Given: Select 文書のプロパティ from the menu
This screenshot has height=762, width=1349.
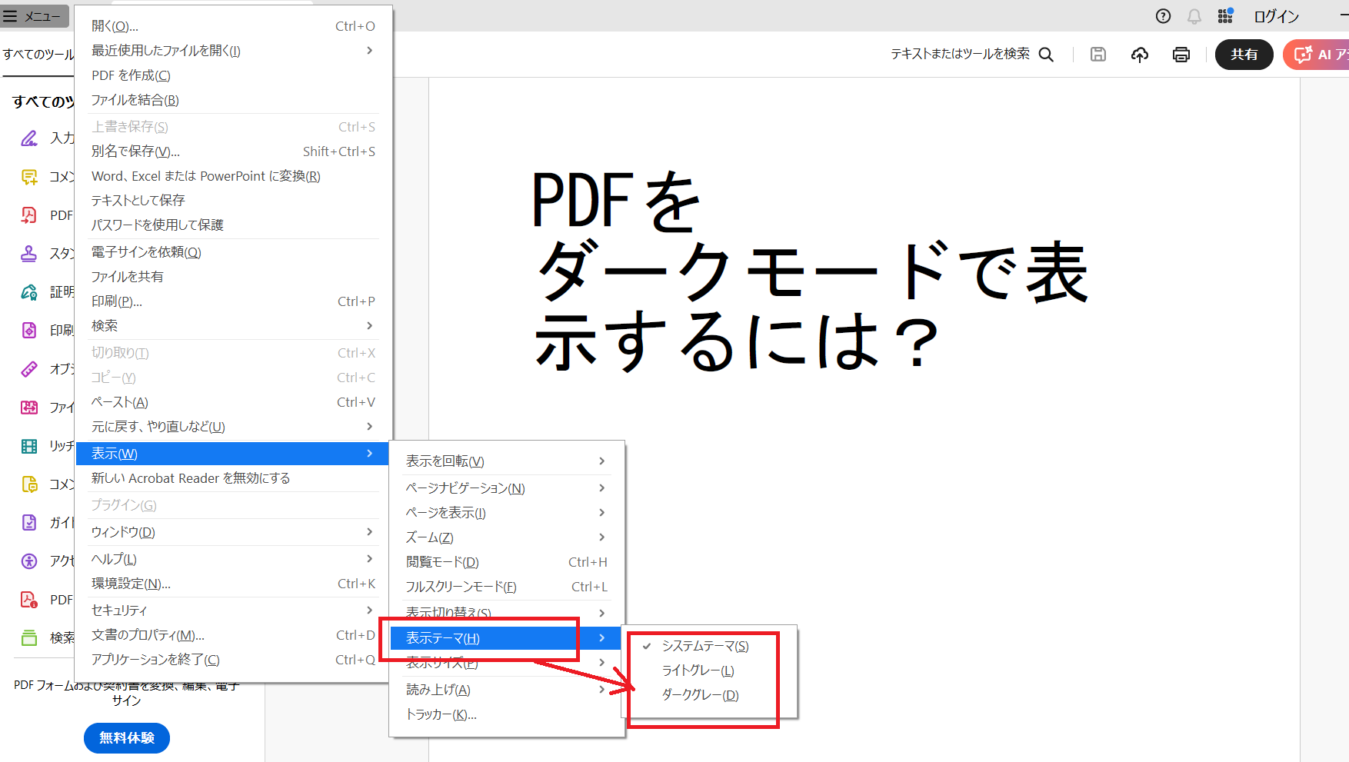Looking at the screenshot, I should [x=147, y=634].
